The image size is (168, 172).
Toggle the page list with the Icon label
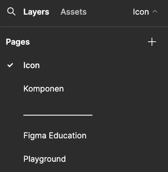tap(141, 12)
